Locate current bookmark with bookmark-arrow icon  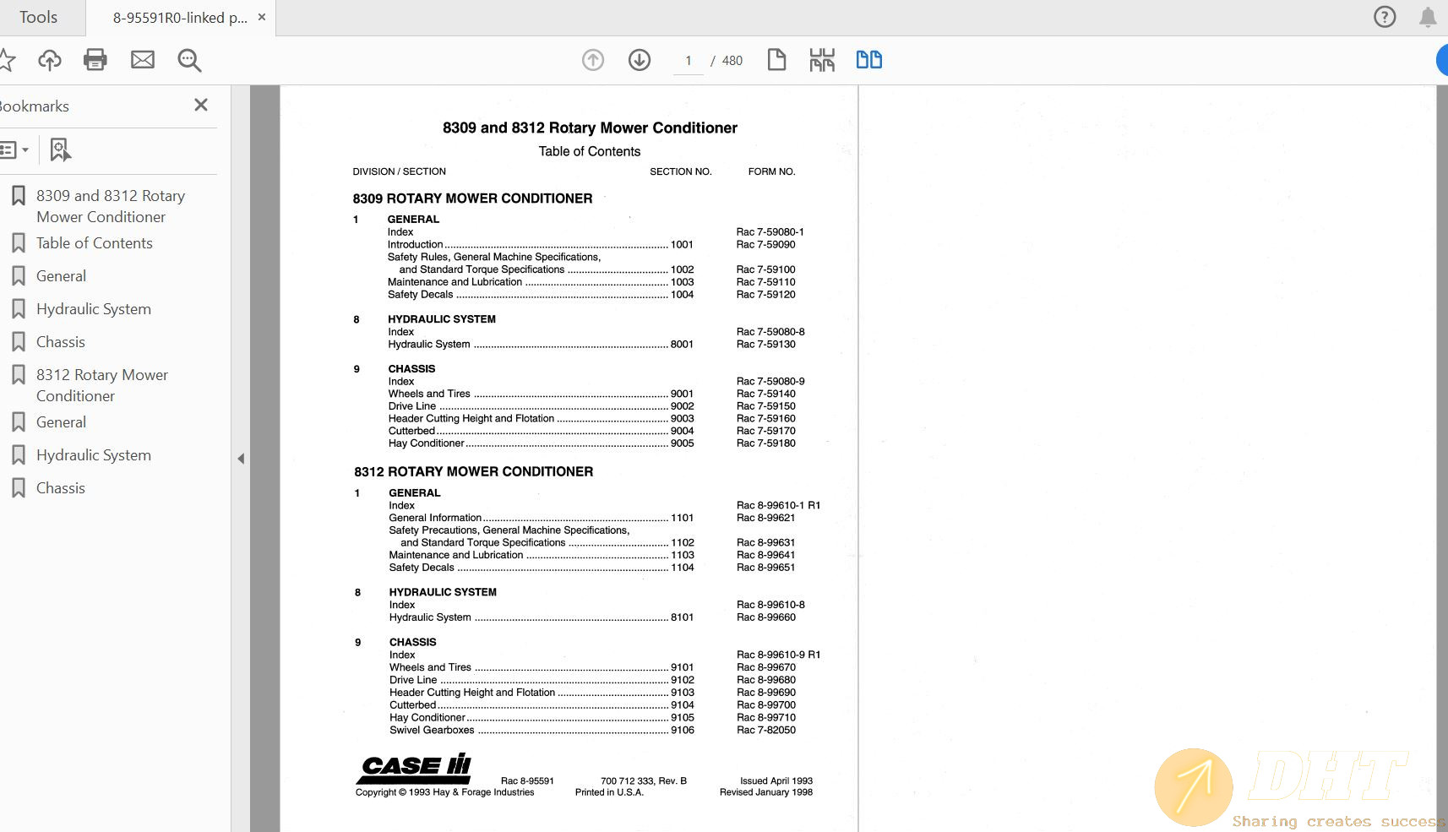58,149
